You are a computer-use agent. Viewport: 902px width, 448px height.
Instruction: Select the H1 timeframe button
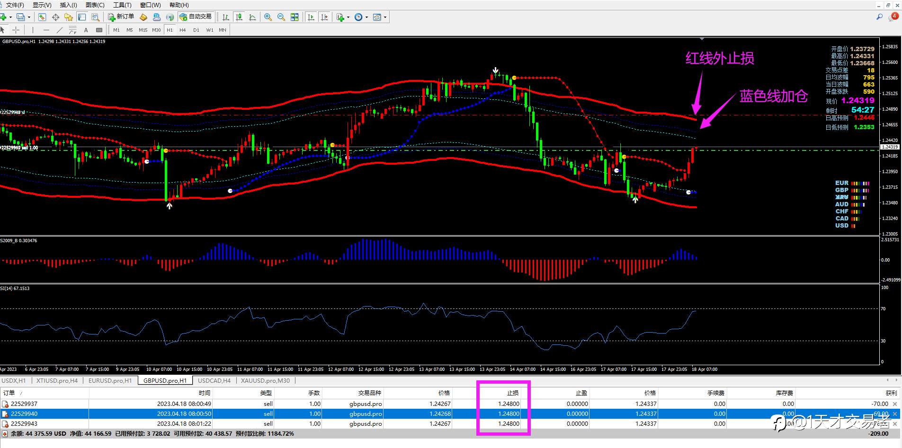point(170,30)
